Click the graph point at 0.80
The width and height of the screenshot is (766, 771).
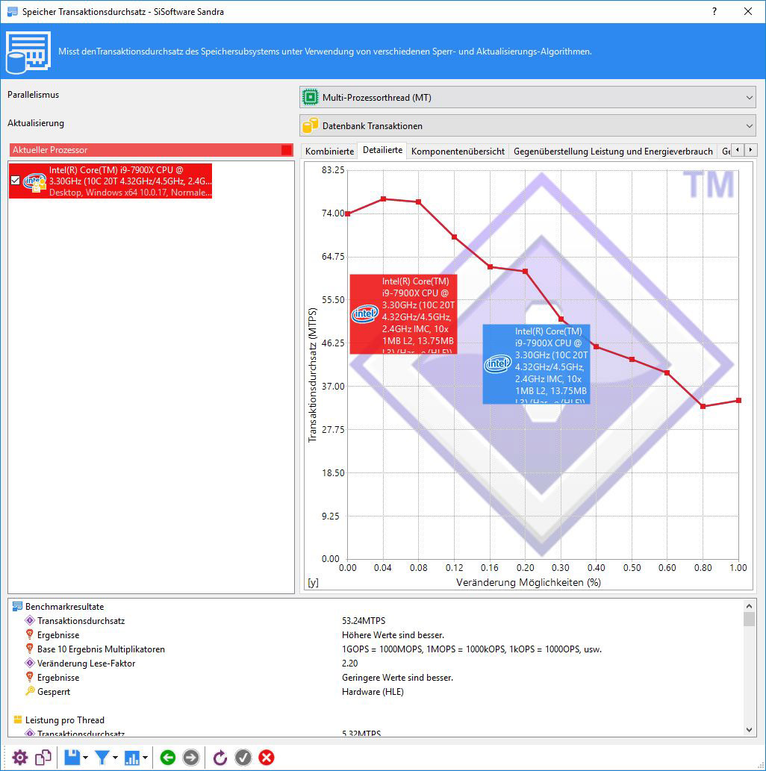coord(703,406)
